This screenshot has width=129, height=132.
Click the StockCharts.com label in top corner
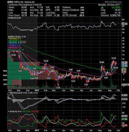coord(113,2)
